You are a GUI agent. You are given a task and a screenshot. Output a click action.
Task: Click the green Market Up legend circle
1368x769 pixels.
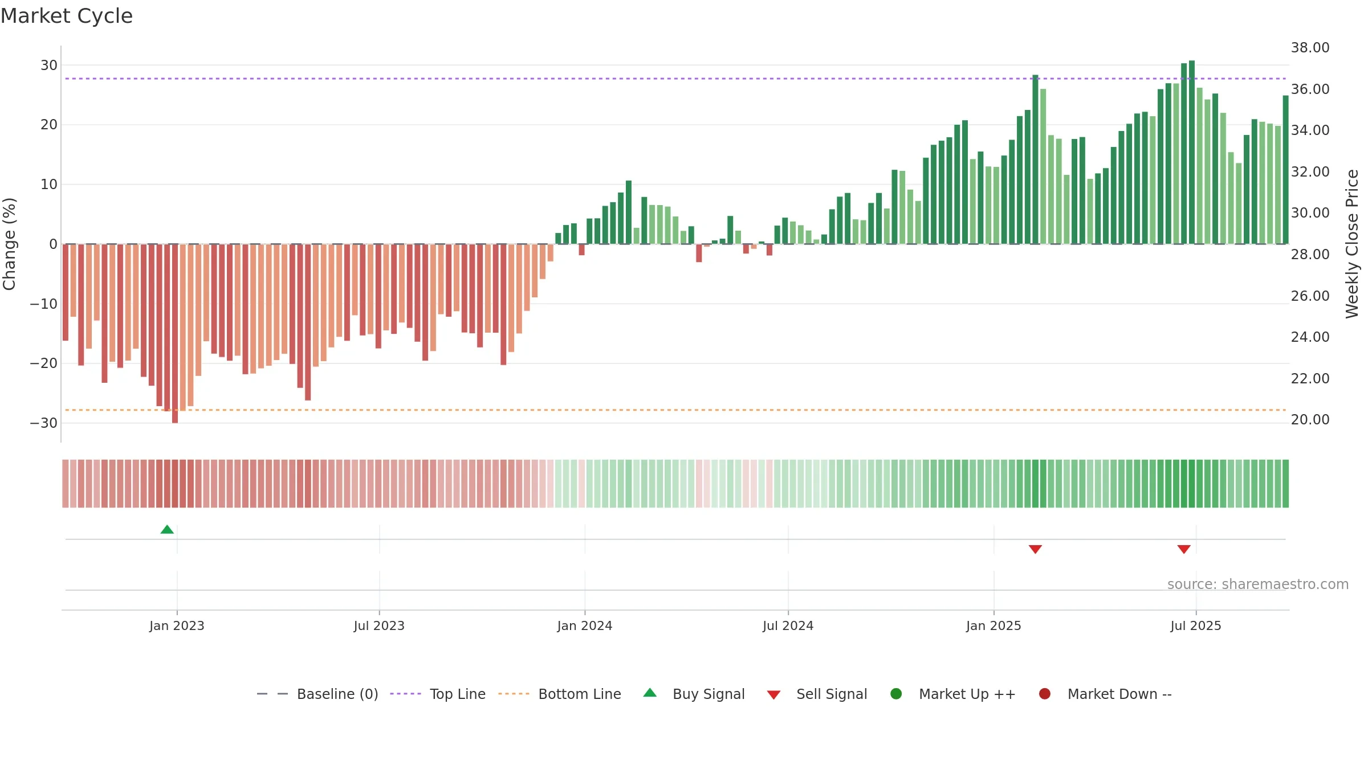click(896, 694)
